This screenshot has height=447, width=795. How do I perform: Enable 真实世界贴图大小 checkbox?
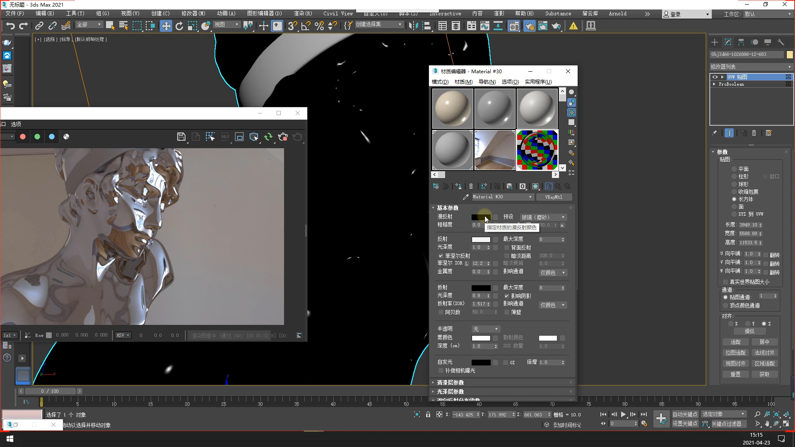[x=725, y=282]
